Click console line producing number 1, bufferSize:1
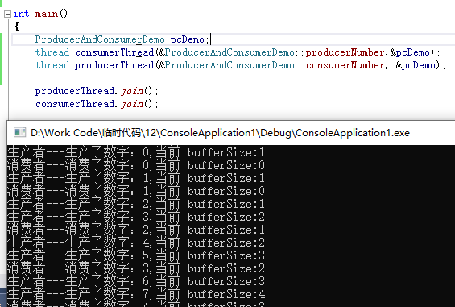 point(136,178)
